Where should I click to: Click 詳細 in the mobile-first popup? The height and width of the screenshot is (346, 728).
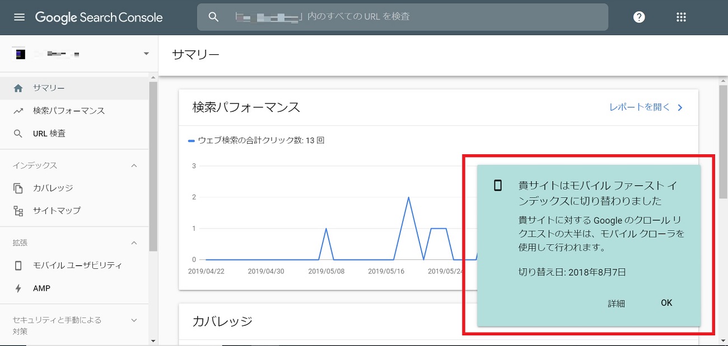click(616, 304)
